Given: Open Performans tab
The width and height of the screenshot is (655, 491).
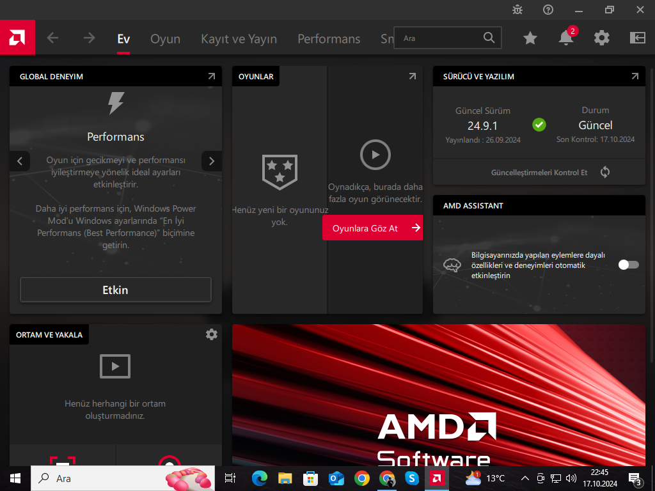Looking at the screenshot, I should click(329, 39).
